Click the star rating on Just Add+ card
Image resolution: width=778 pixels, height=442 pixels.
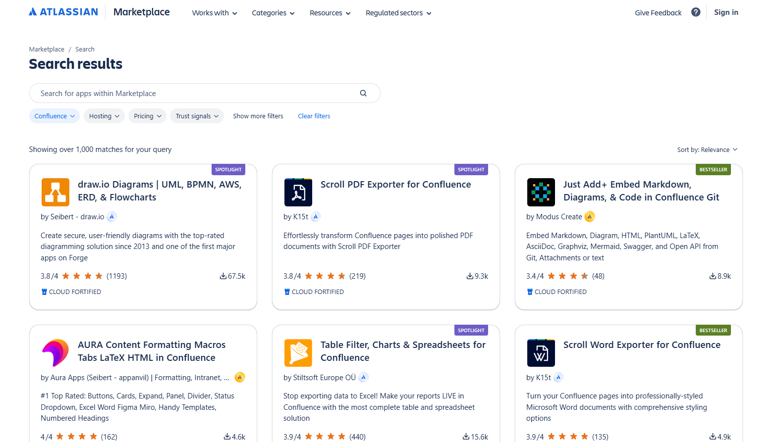pos(568,276)
